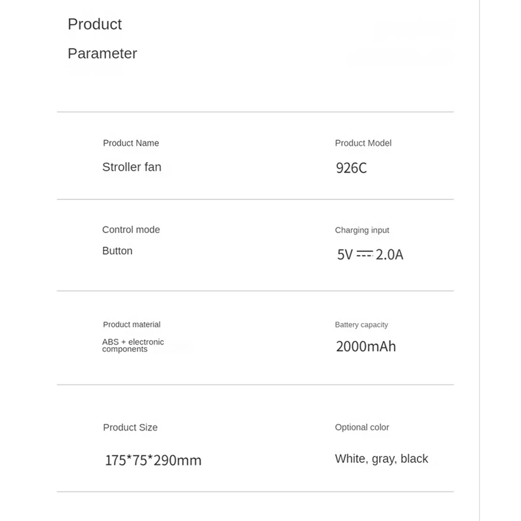The height and width of the screenshot is (521, 521).
Task: Click the "ABS + electronic components" text
Action: [x=133, y=345]
